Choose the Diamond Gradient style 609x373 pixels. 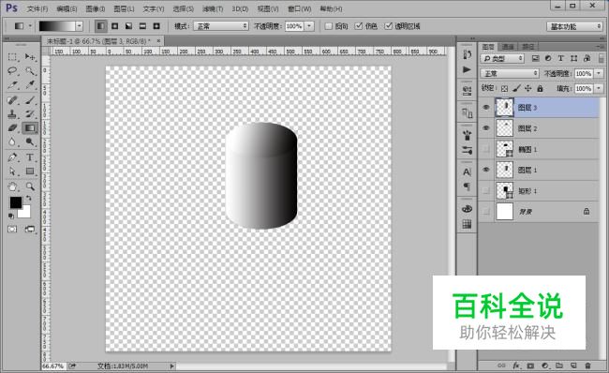156,26
